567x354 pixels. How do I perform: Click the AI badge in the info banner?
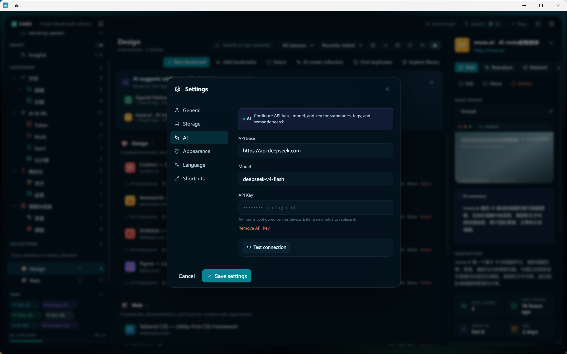[247, 119]
